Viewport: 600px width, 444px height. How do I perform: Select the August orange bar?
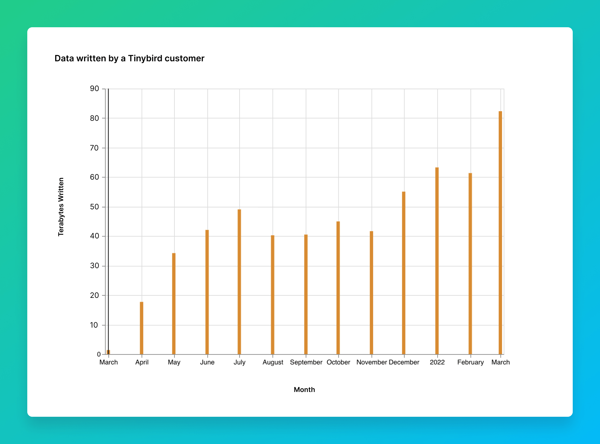[273, 295]
